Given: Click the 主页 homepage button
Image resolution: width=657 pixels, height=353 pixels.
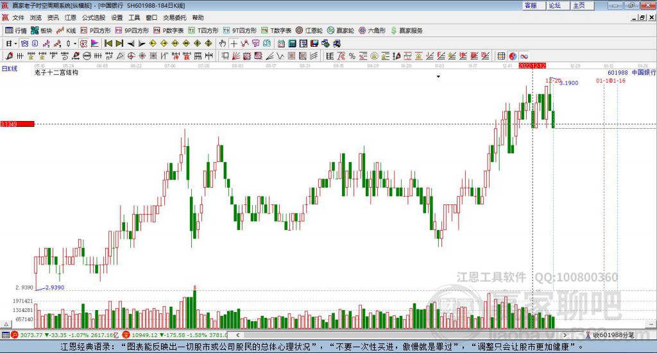Looking at the screenshot, I should 581,5.
